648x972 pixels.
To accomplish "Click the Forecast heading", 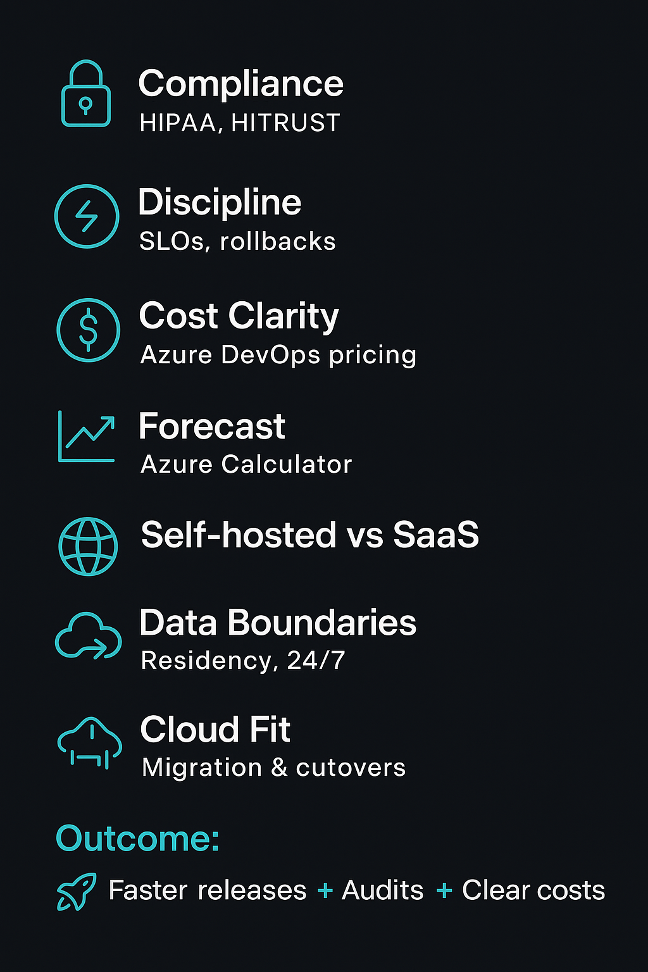I will pyautogui.click(x=212, y=426).
